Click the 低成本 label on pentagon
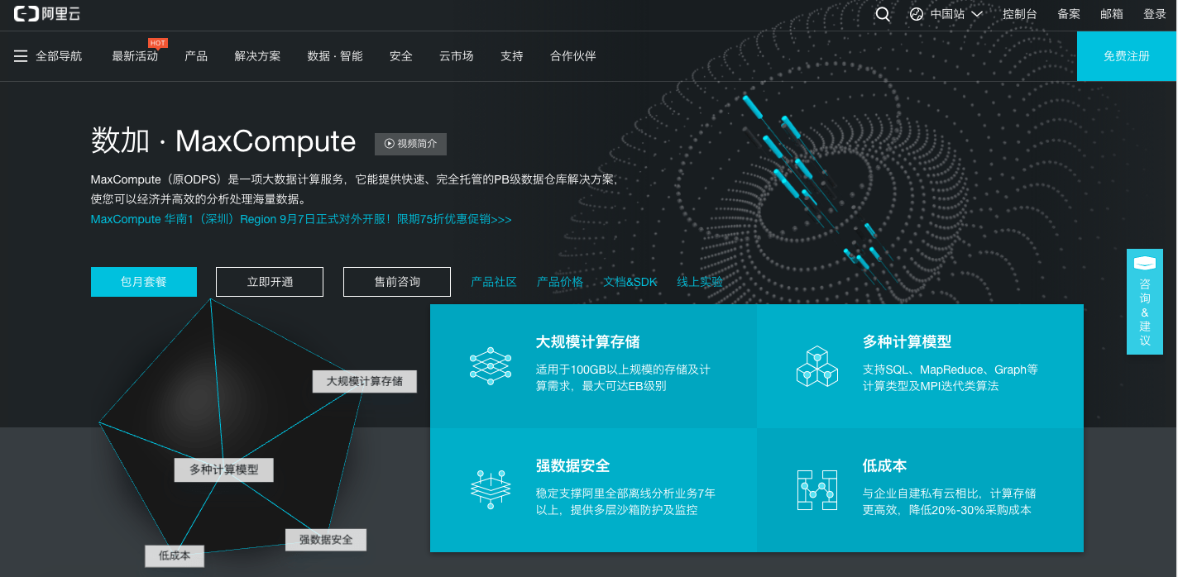Screen dimensions: 1178x577 [x=175, y=556]
